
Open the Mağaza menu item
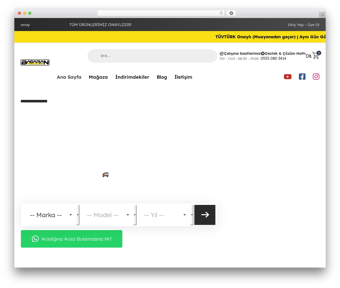click(98, 77)
